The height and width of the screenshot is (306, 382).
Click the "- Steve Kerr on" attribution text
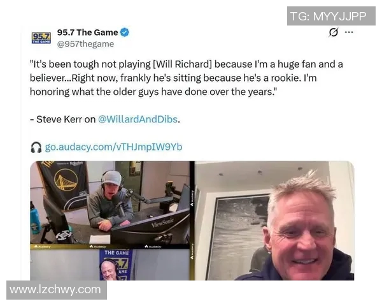(62, 119)
